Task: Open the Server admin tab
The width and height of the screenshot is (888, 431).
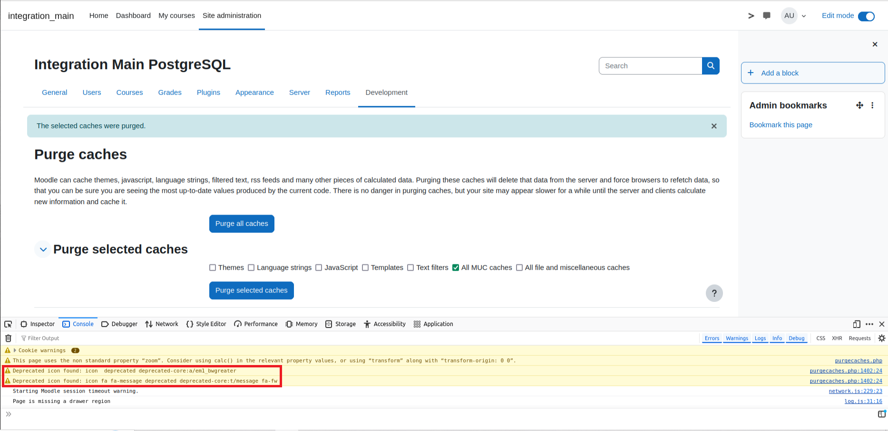Action: (x=300, y=93)
